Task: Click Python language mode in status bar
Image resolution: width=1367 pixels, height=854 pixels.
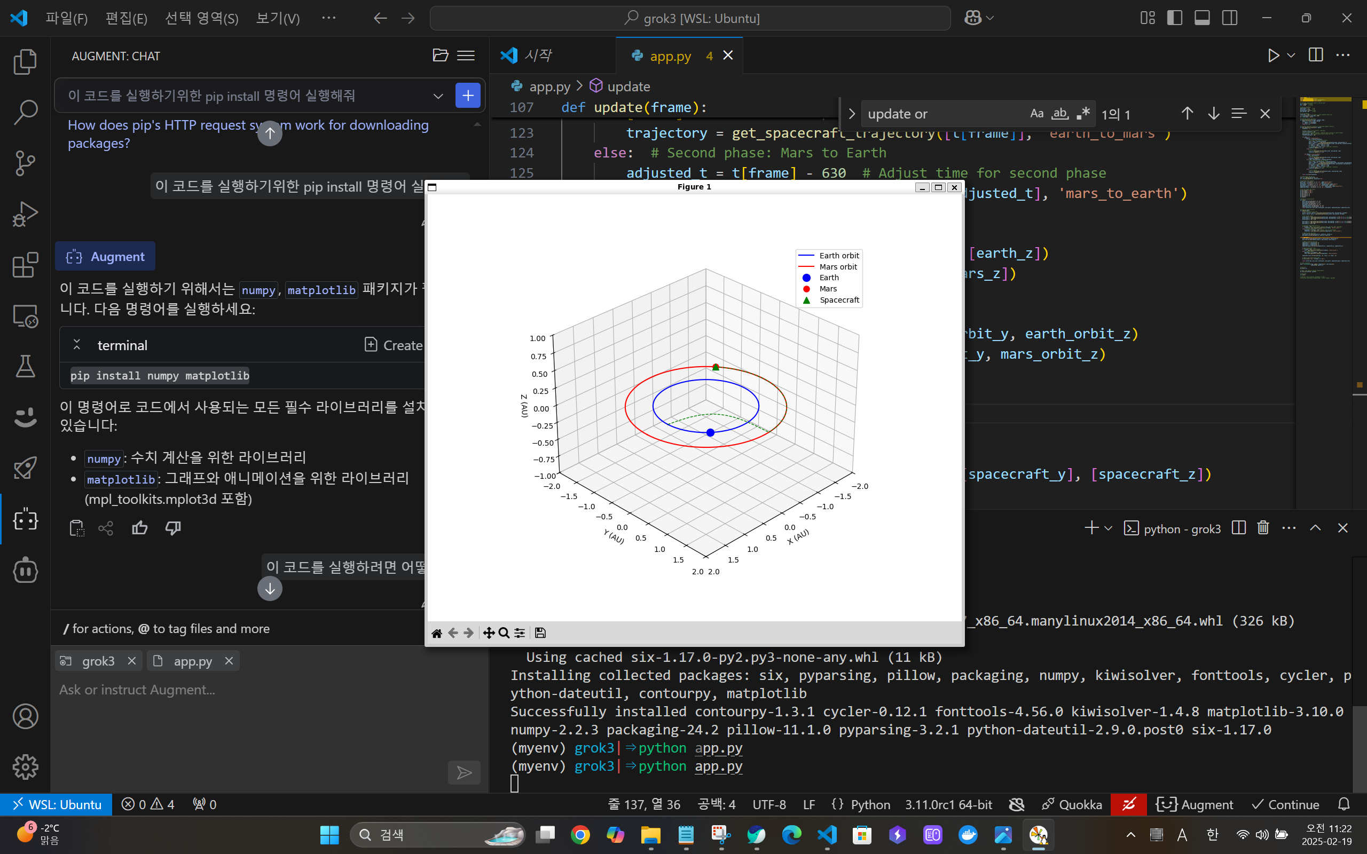Action: 870,804
